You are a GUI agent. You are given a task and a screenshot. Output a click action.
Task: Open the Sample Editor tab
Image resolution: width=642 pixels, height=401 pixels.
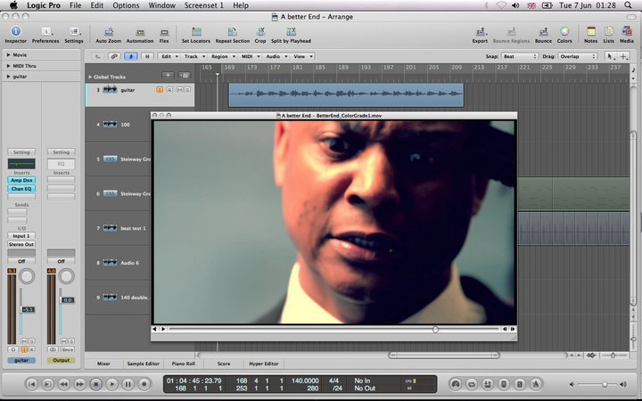tap(143, 364)
